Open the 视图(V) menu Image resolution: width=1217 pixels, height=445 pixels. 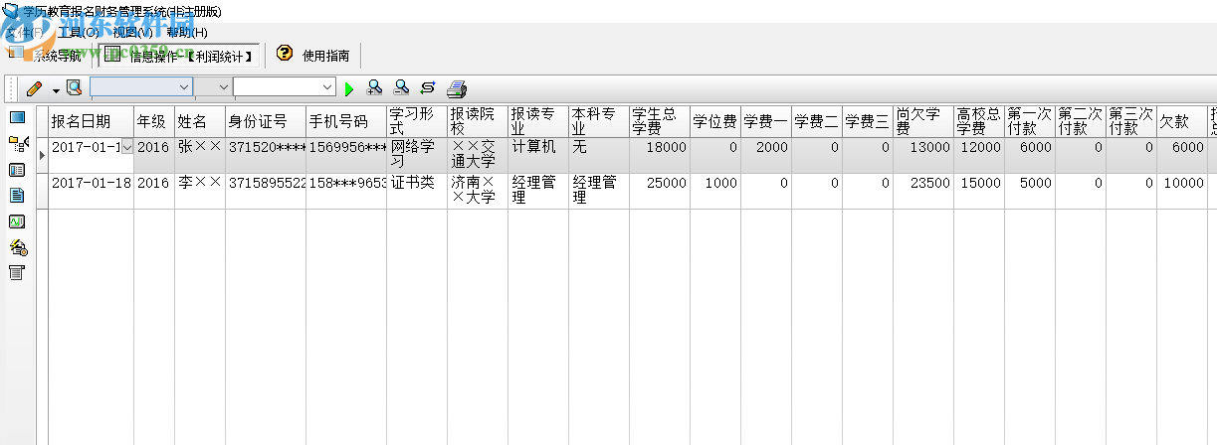[132, 33]
